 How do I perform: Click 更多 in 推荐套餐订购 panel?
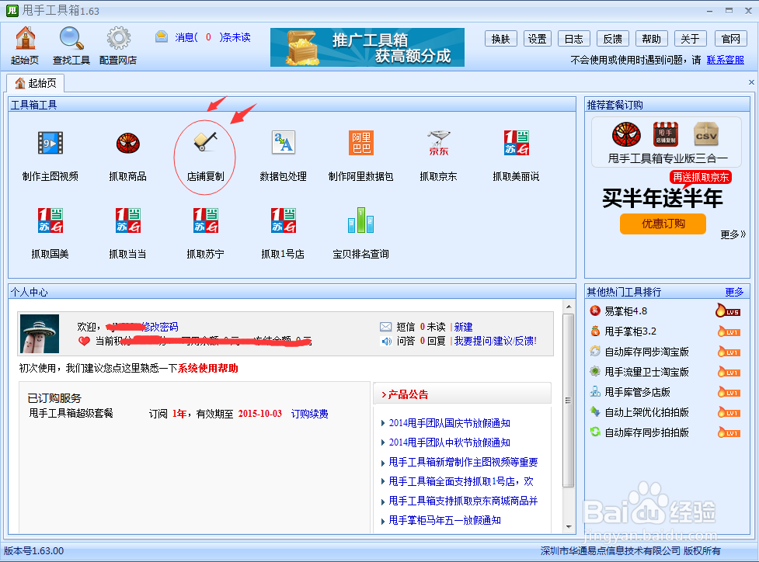(733, 234)
